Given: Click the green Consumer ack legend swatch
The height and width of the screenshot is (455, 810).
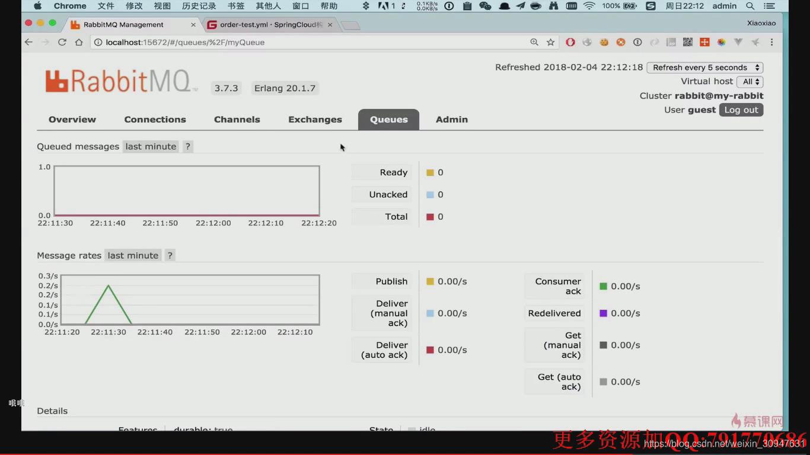Looking at the screenshot, I should (x=603, y=286).
